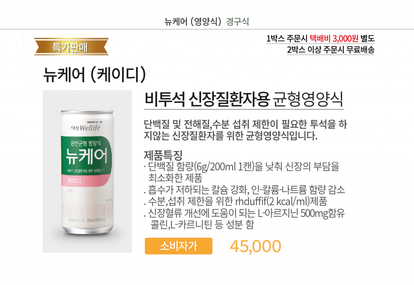The height and width of the screenshot is (285, 414).
Task: Click the 단백질 함량 6g/200ml feature line
Action: (242, 166)
